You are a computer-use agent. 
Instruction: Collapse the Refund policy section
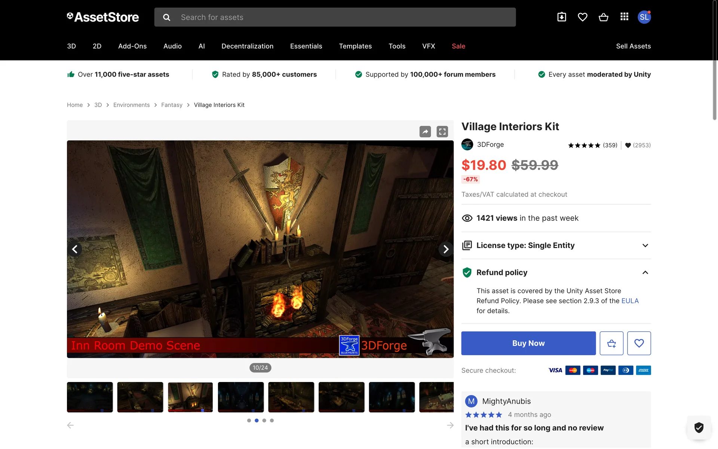(x=645, y=272)
